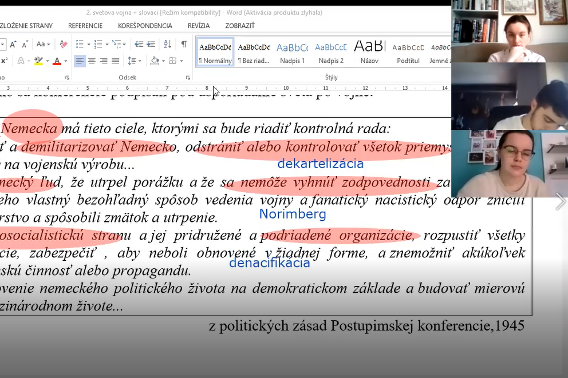The width and height of the screenshot is (568, 378).
Task: Grow the font size
Action: click(13, 44)
